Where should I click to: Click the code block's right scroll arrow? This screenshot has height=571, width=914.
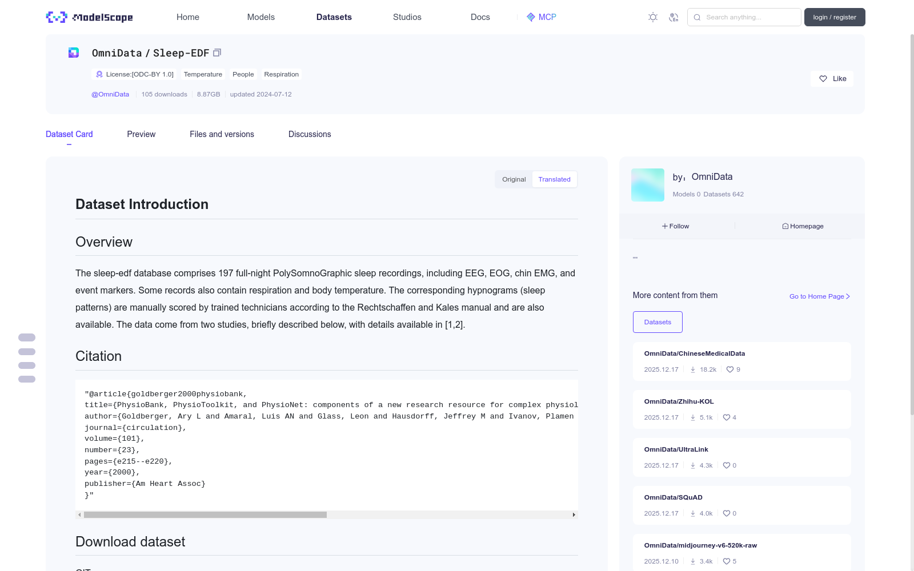(574, 514)
